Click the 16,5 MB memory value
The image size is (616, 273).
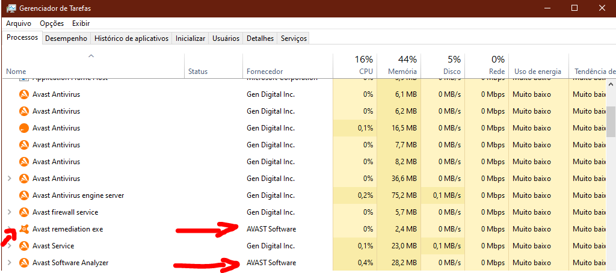tap(403, 129)
